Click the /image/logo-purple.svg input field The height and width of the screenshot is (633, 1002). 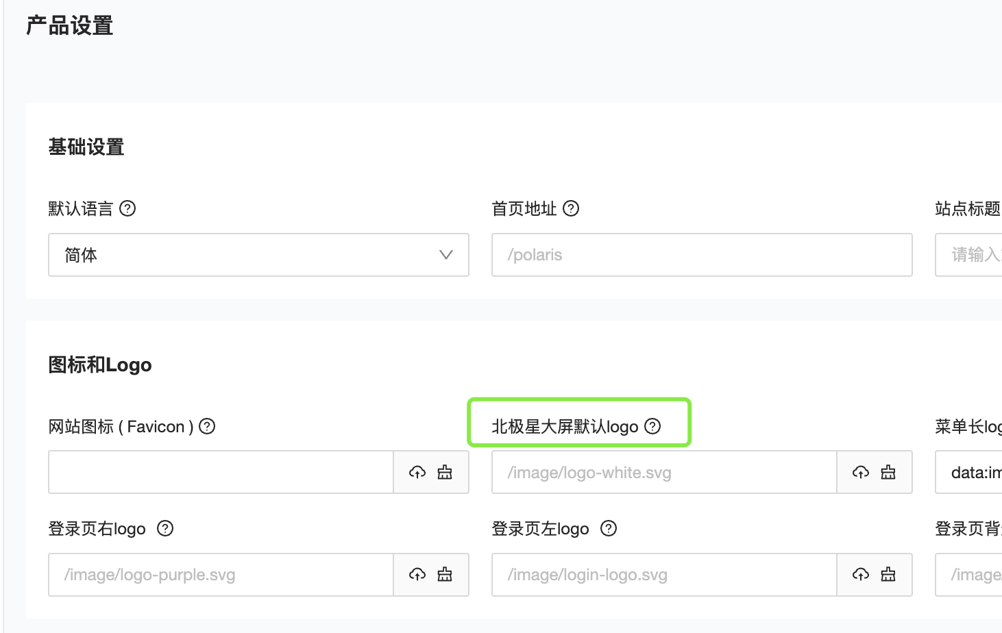pos(221,574)
